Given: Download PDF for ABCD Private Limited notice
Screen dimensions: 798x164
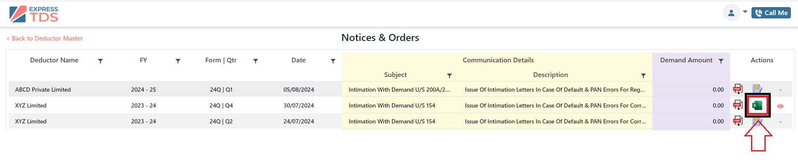Looking at the screenshot, I should point(738,89).
